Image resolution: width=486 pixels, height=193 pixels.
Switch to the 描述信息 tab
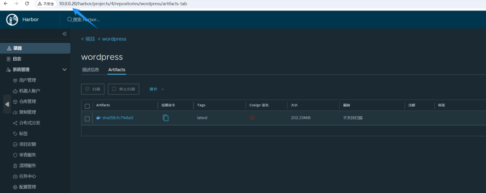click(x=91, y=70)
